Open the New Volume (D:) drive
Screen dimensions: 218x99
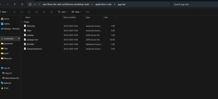point(12,78)
